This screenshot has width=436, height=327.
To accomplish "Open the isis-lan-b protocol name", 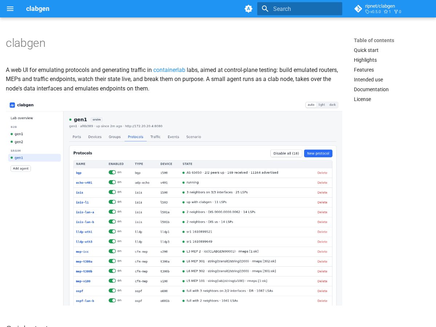I will point(85,222).
